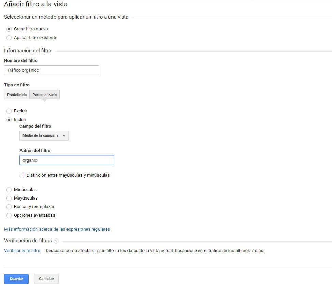Click the help icon beside Verificación de filtros
332x287 pixels.
coord(56,241)
